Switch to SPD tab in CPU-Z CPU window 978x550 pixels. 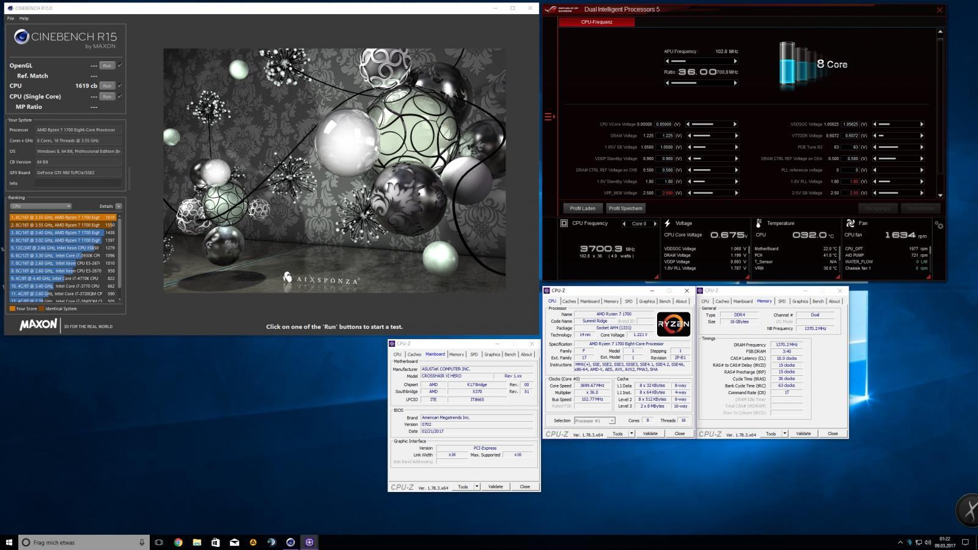pyautogui.click(x=628, y=301)
